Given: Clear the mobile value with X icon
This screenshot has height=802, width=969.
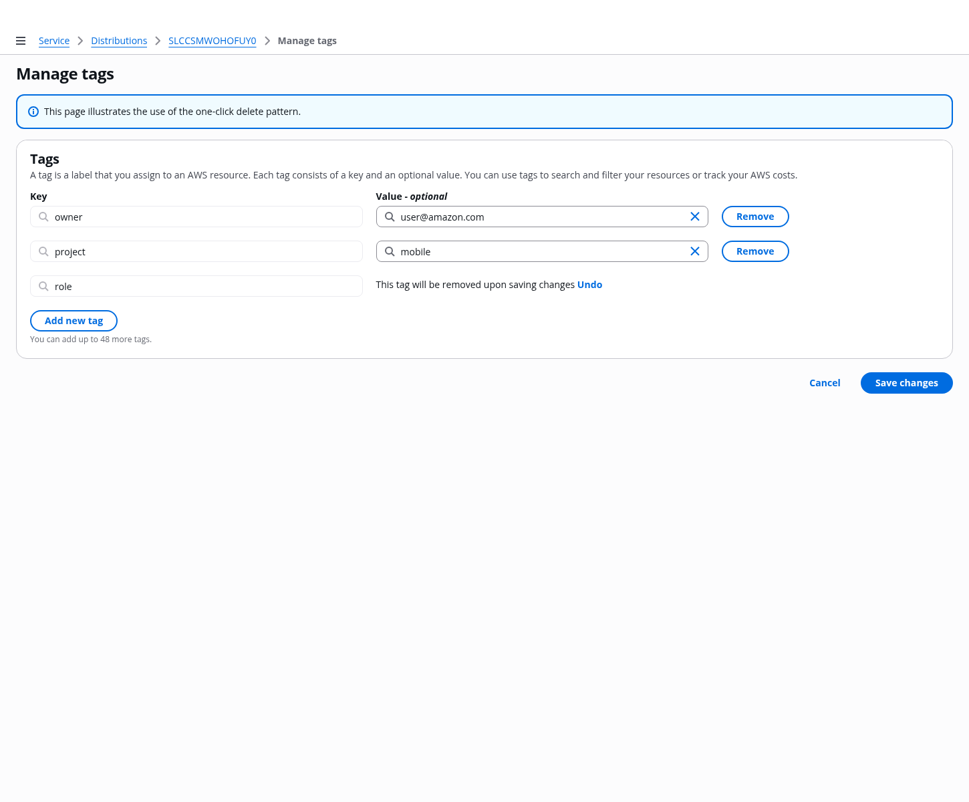Looking at the screenshot, I should (x=695, y=251).
